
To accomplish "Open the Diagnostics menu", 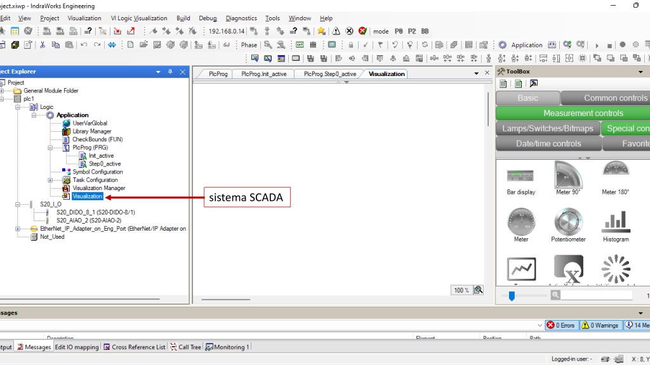I will click(x=241, y=18).
